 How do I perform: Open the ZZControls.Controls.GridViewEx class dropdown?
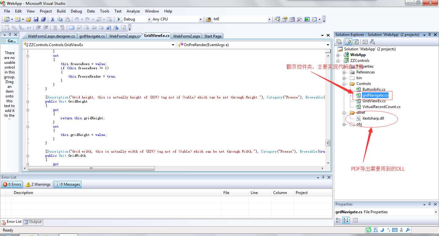pyautogui.click(x=173, y=45)
